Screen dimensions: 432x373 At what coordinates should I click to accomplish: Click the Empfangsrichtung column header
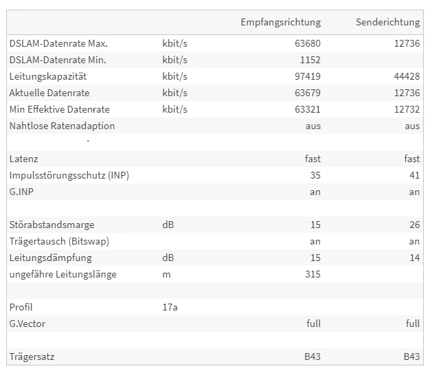(280, 23)
